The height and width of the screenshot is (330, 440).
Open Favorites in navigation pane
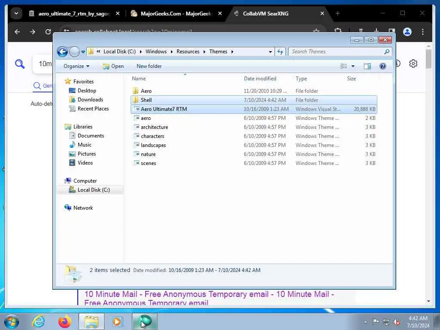tap(83, 81)
